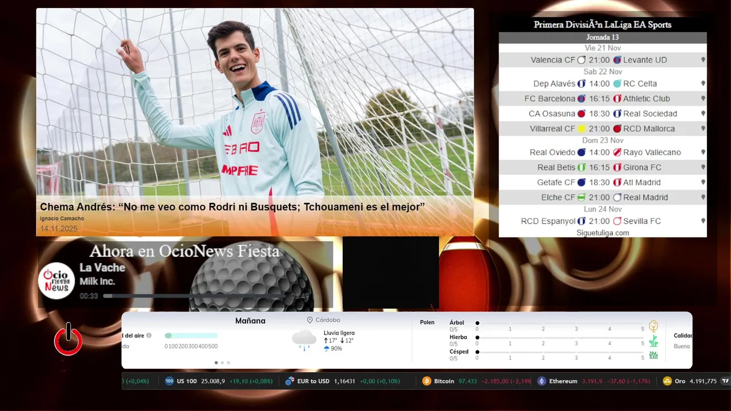Viewport: 731px width, 411px height.
Task: Open venue pin for Valencia CF match
Action: (x=703, y=60)
